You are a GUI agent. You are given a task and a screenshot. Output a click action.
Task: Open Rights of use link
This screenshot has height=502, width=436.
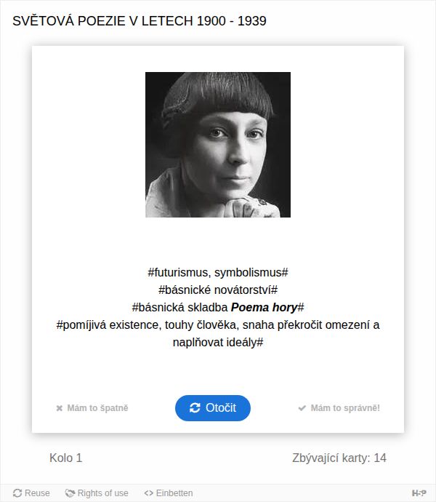pyautogui.click(x=97, y=493)
